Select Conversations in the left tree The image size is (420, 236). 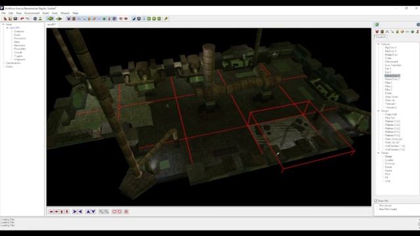point(13,63)
